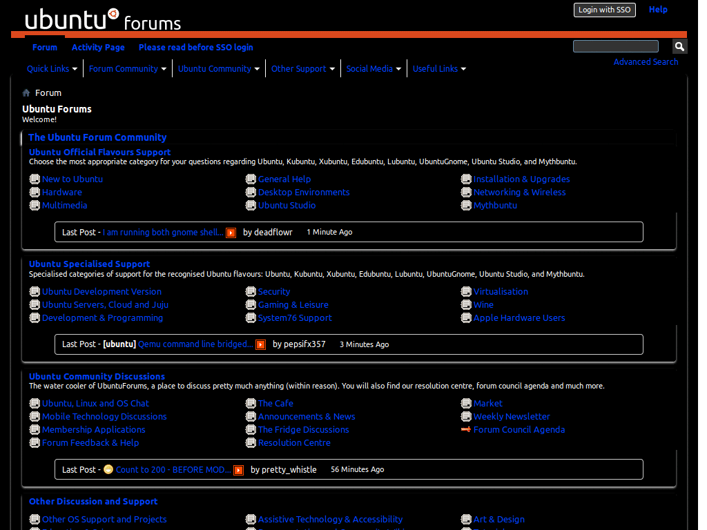Switch to the Activity Page tab

click(99, 47)
